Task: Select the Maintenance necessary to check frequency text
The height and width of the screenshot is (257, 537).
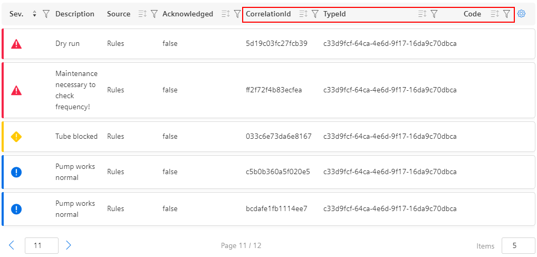Action: pos(76,90)
